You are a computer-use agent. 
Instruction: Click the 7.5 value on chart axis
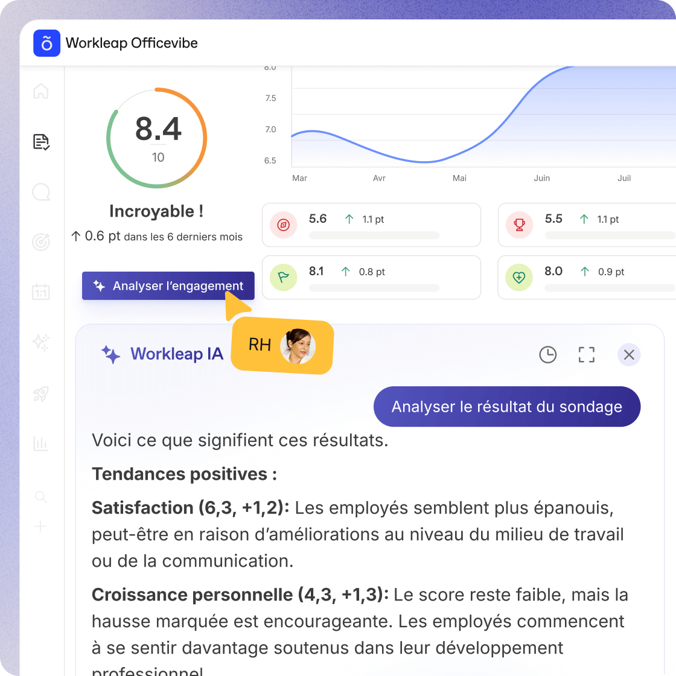point(270,98)
